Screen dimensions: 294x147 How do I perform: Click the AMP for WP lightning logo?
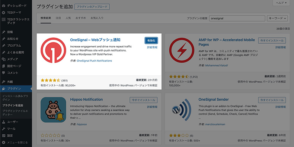tap(182, 50)
